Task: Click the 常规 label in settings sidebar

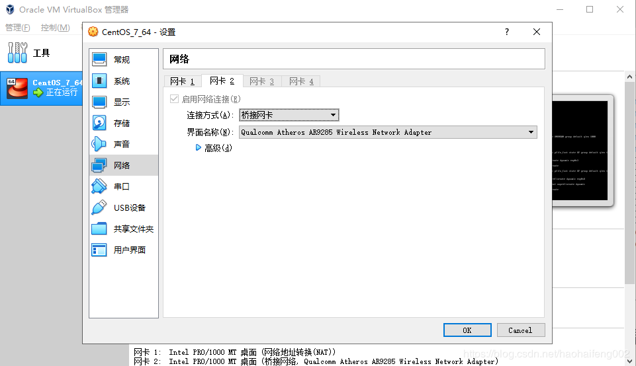Action: 122,59
